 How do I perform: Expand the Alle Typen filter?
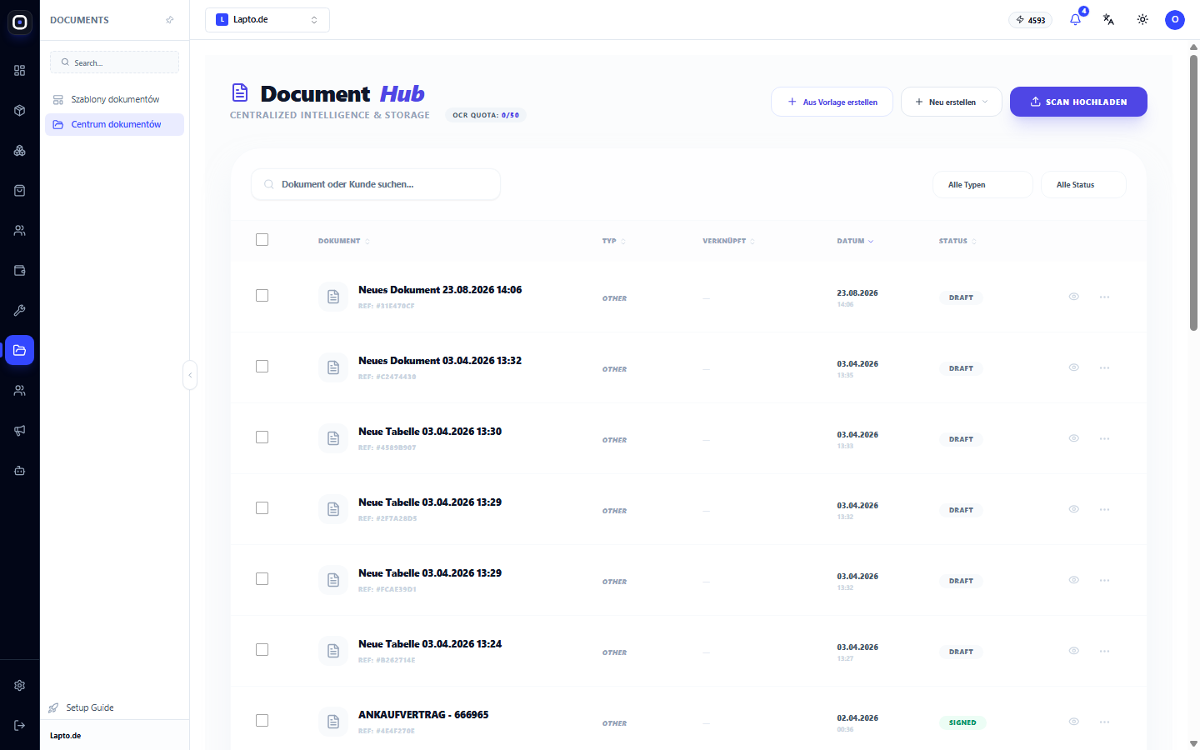[982, 185]
